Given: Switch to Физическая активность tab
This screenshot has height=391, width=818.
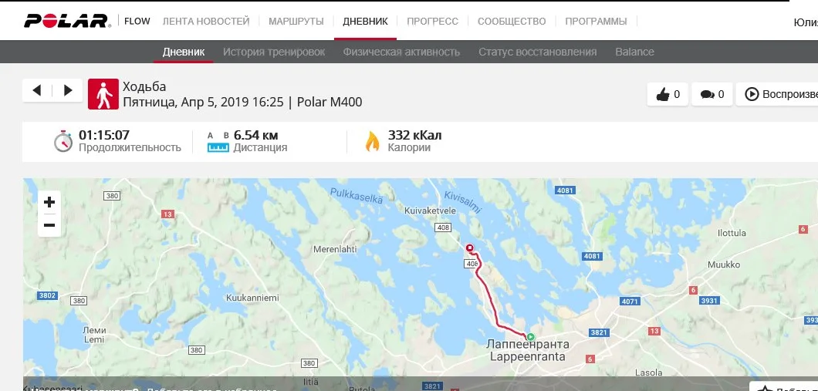Looking at the screenshot, I should pos(402,52).
